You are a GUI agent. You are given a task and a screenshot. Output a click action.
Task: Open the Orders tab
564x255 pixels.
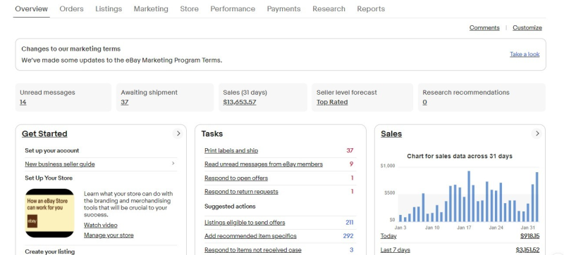coord(71,9)
